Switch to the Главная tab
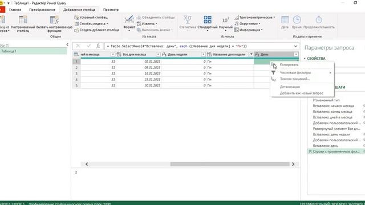Viewport: 365px width, 205px height. (x=15, y=10)
